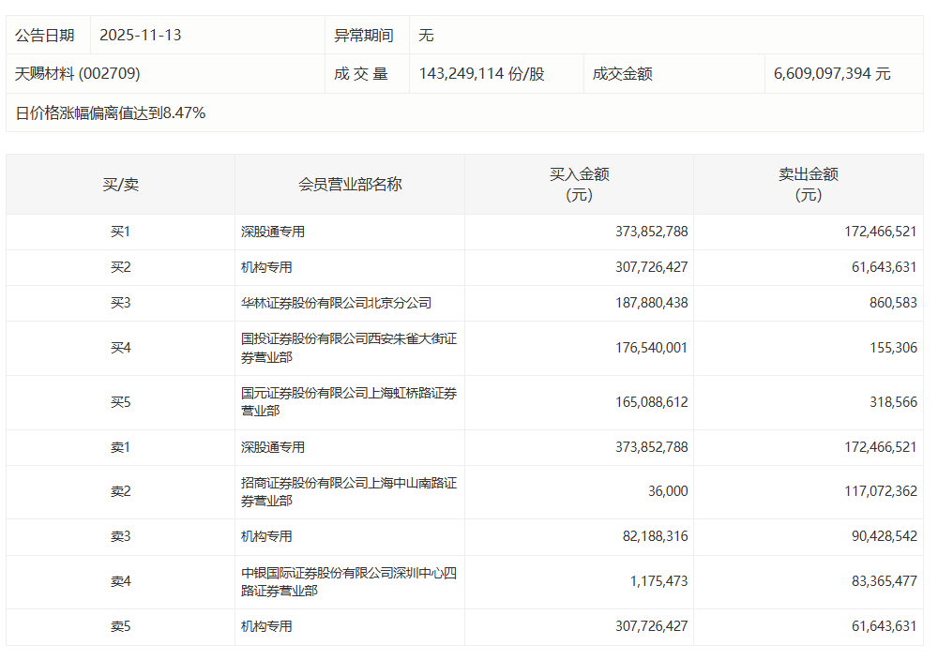
Task: Select 招商证券 上海中山南路 branch name
Action: click(349, 491)
